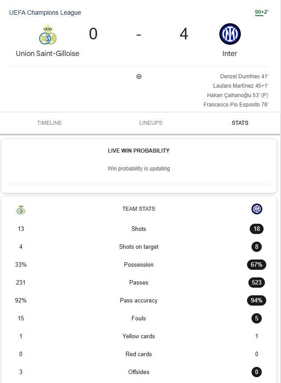Click the Inter crest in header

230,34
